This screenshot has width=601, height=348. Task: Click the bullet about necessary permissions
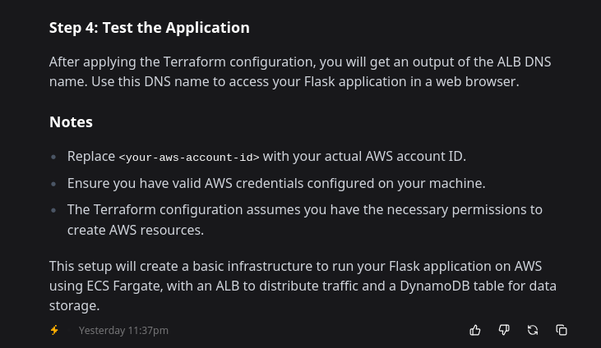tap(305, 220)
